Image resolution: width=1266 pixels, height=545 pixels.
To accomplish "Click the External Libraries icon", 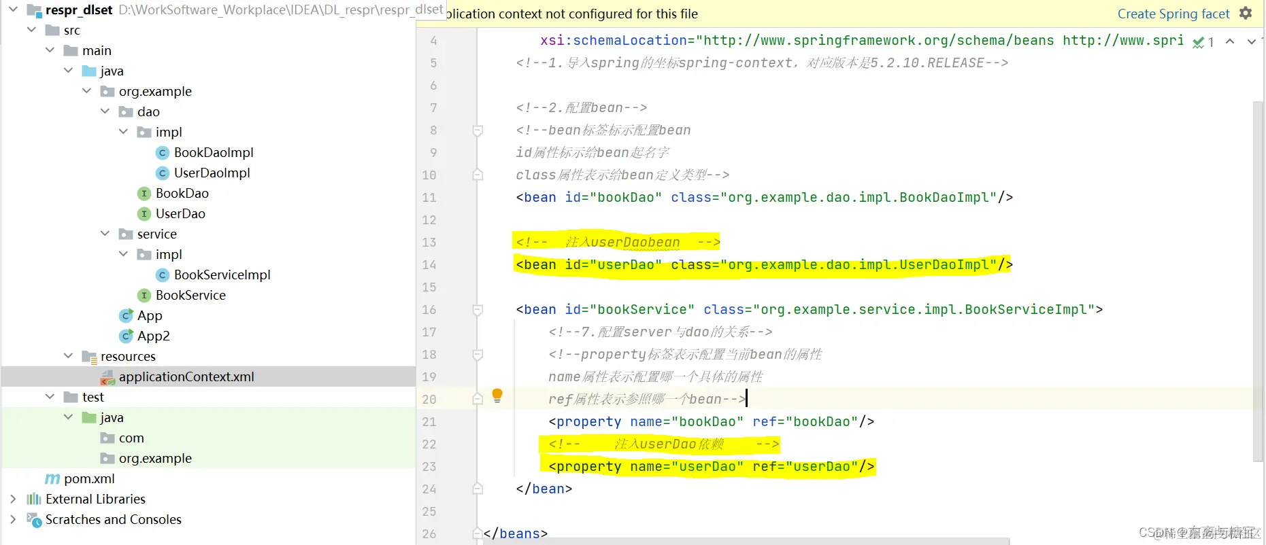I will [x=34, y=499].
